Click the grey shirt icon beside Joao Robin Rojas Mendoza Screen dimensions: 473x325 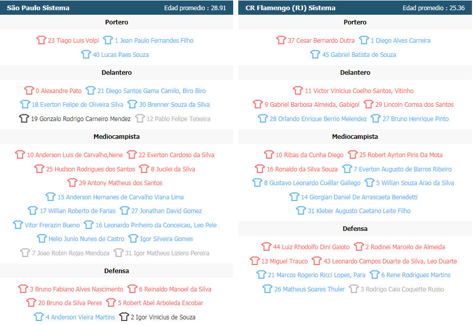click(x=25, y=252)
